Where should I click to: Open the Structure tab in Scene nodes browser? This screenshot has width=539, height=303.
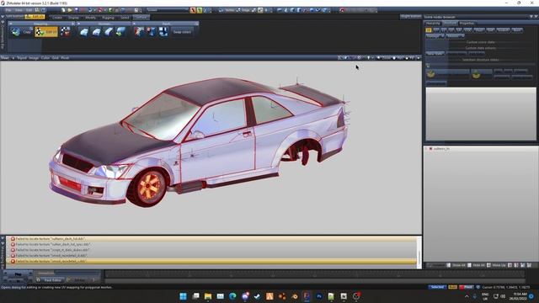[x=450, y=24]
